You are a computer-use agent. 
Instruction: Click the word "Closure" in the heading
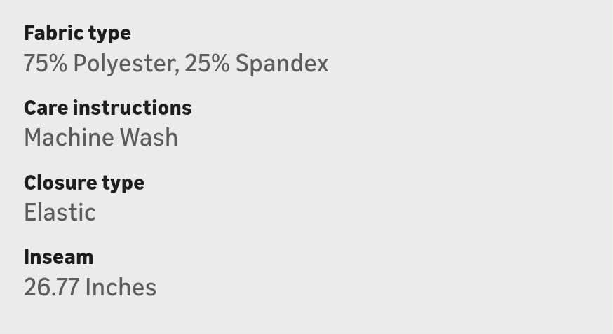pos(57,183)
